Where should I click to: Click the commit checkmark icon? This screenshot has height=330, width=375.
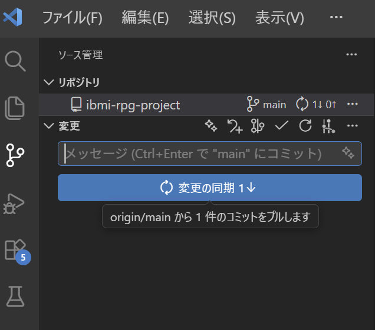point(282,125)
